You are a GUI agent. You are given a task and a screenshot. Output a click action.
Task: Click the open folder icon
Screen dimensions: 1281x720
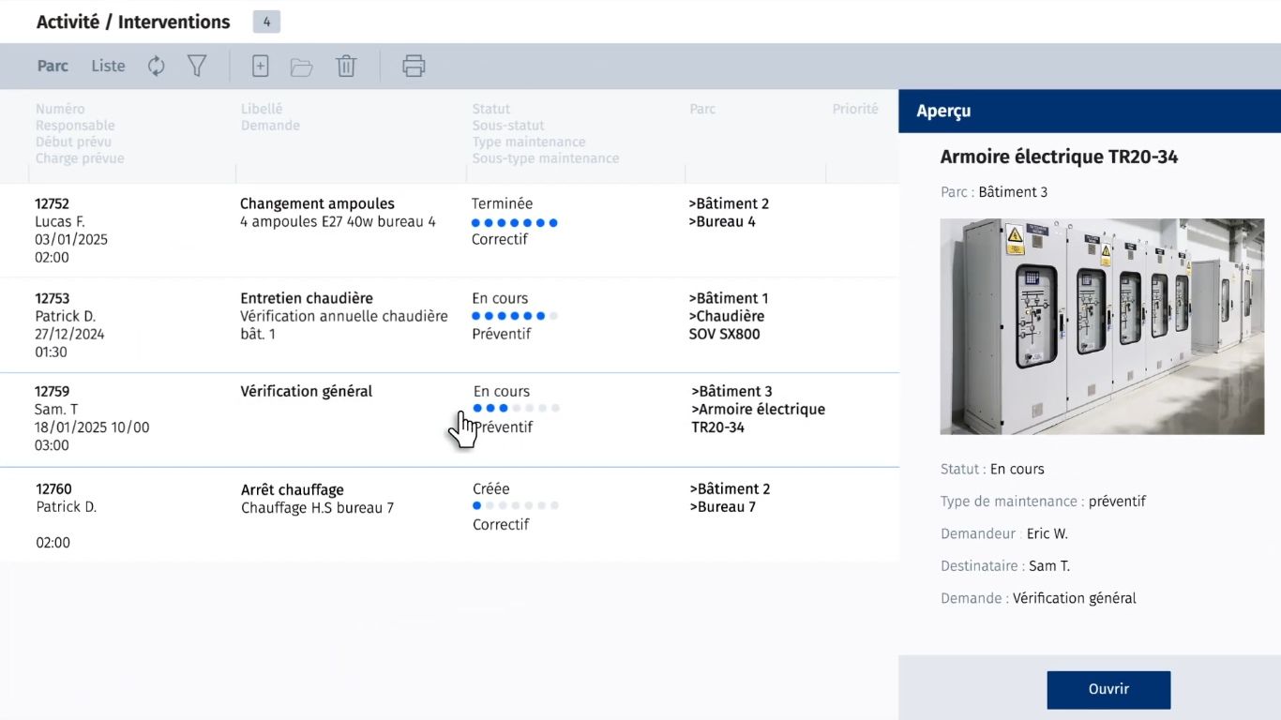click(302, 67)
